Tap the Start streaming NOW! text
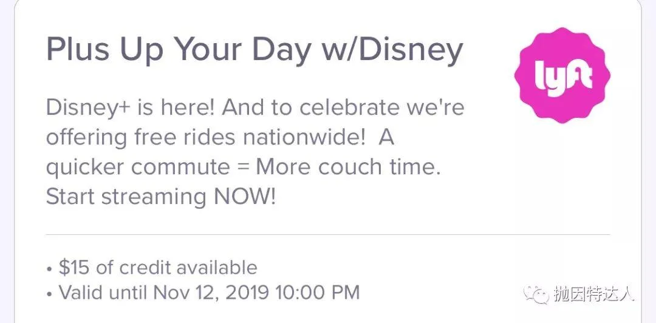This screenshot has height=323, width=656. point(161,197)
